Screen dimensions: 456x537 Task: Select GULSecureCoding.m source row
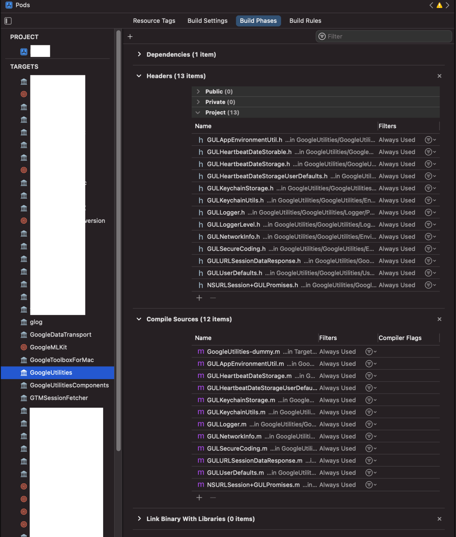[316, 449]
